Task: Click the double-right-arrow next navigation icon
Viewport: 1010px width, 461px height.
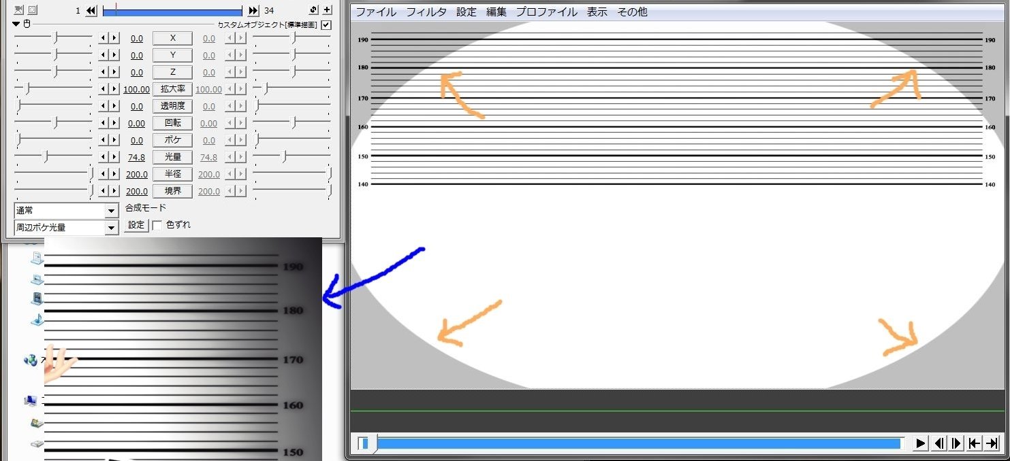Action: [253, 10]
